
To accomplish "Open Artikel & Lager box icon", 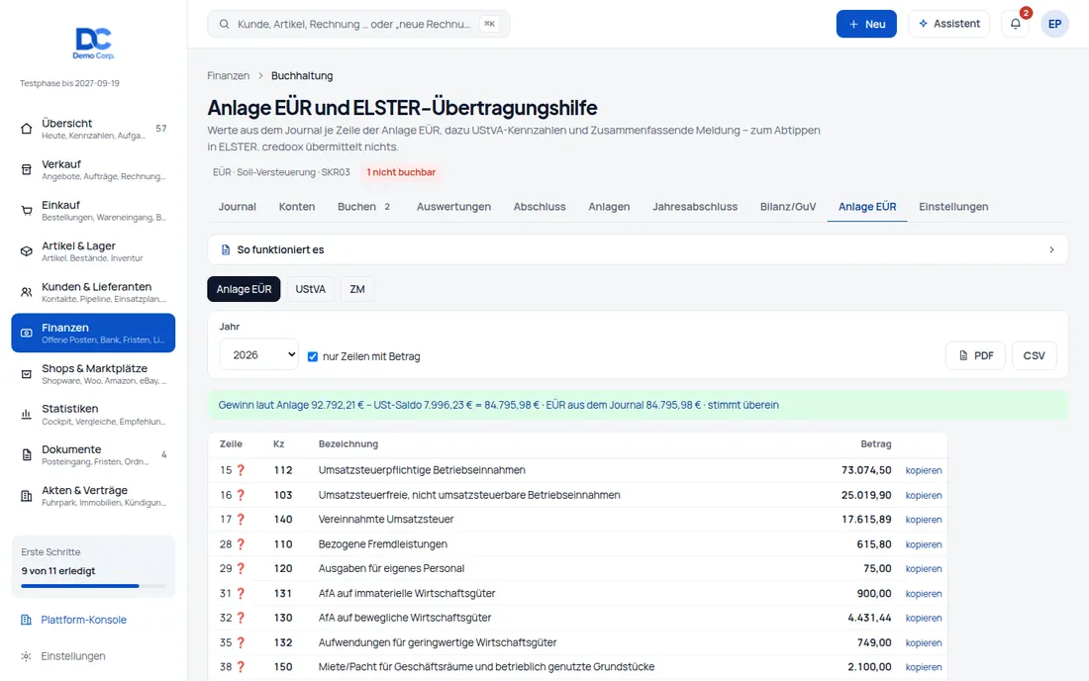I will coord(27,251).
